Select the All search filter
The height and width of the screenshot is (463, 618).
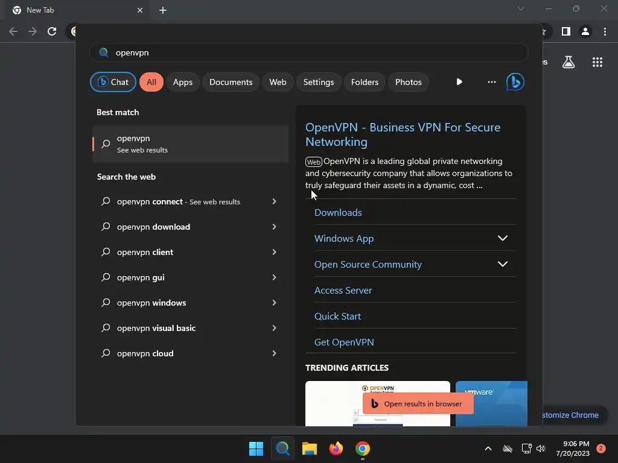(x=151, y=82)
